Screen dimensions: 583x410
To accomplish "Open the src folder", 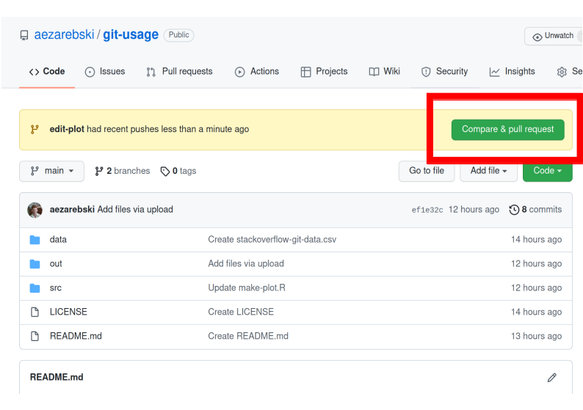I will [x=55, y=288].
